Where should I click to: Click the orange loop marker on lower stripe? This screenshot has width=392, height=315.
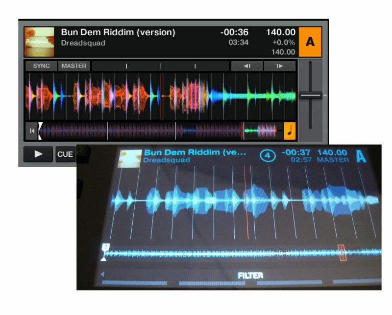343,252
